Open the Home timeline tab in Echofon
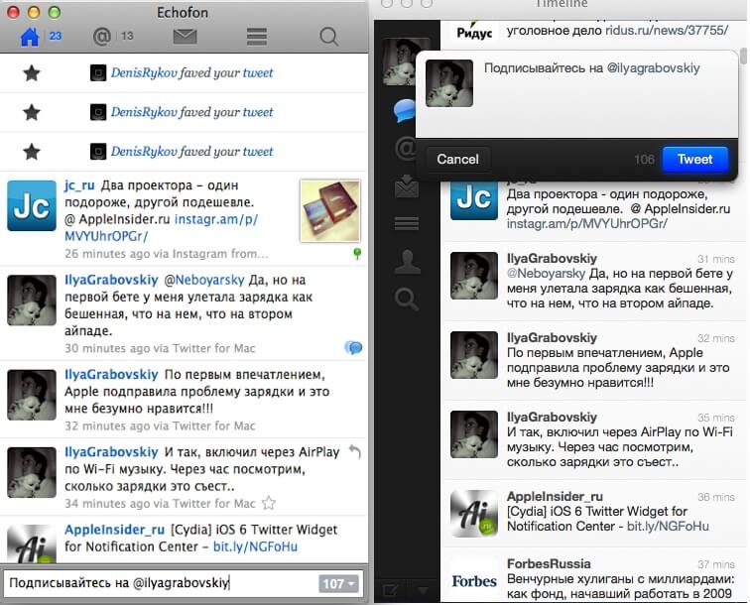The width and height of the screenshot is (750, 605). click(x=30, y=37)
